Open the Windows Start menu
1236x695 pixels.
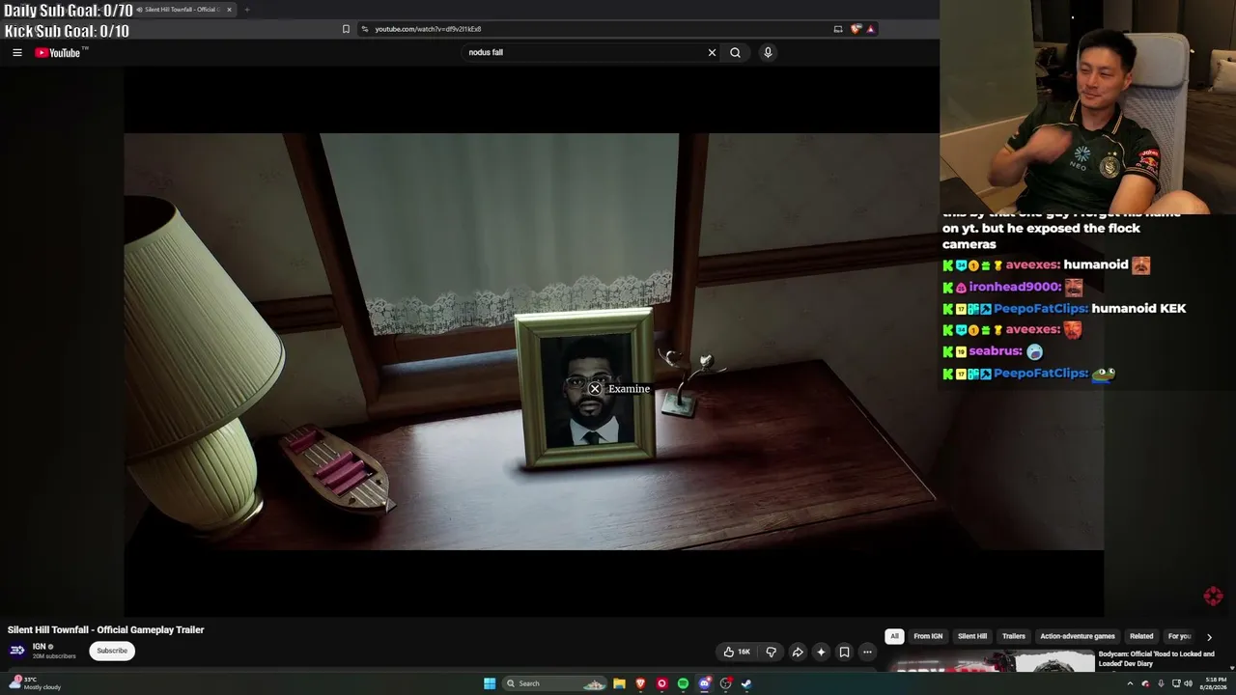[x=490, y=683]
